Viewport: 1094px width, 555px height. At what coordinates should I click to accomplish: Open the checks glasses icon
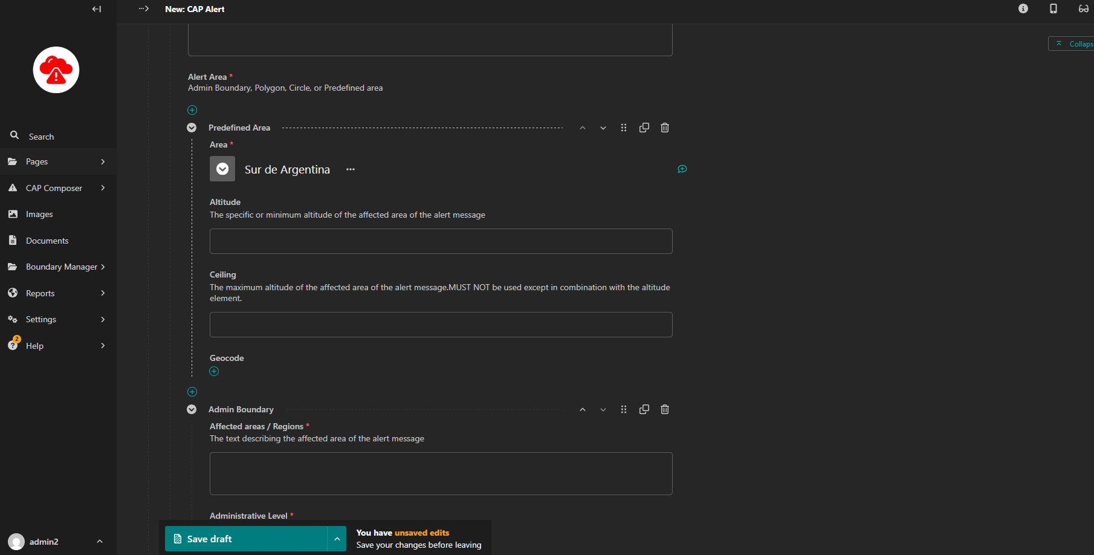point(1084,8)
